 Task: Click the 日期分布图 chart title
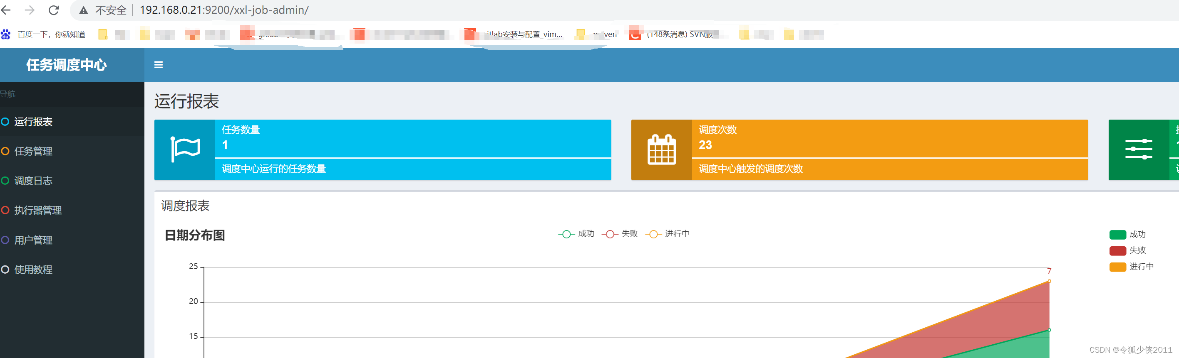point(194,235)
